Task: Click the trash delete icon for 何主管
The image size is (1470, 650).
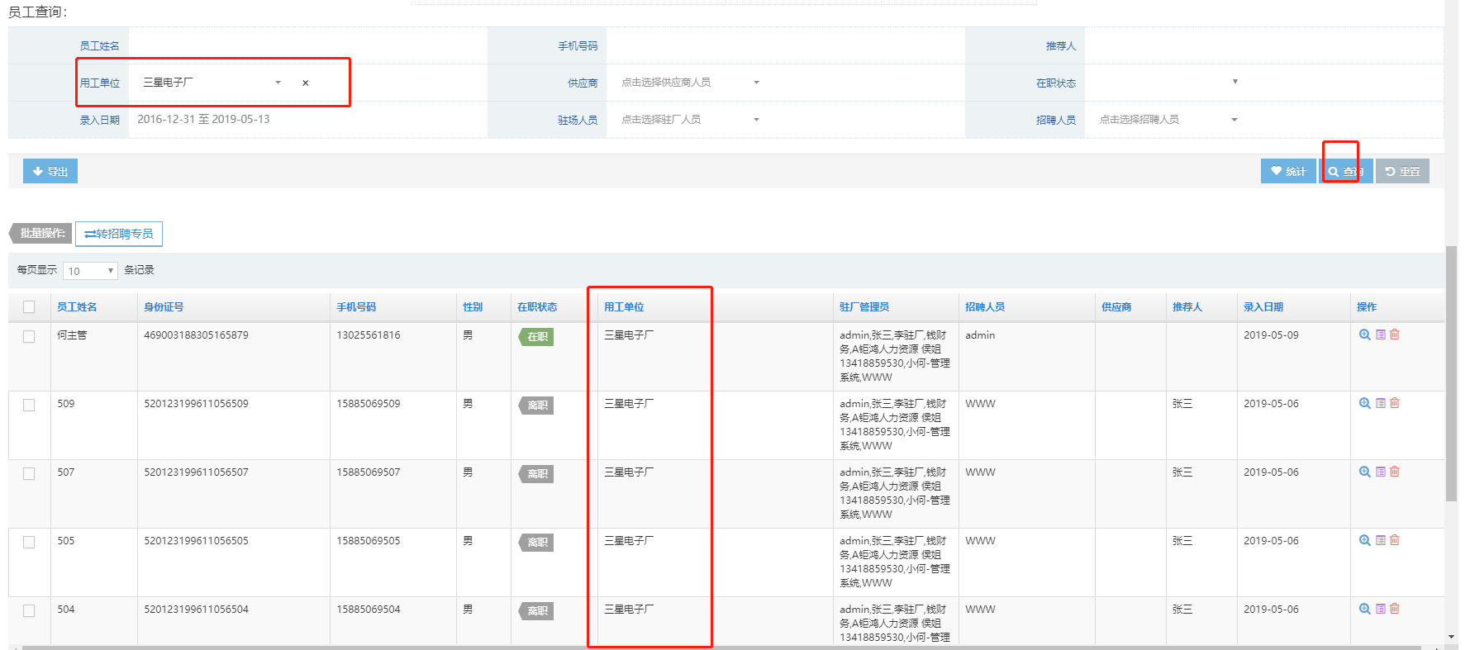Action: pyautogui.click(x=1395, y=334)
